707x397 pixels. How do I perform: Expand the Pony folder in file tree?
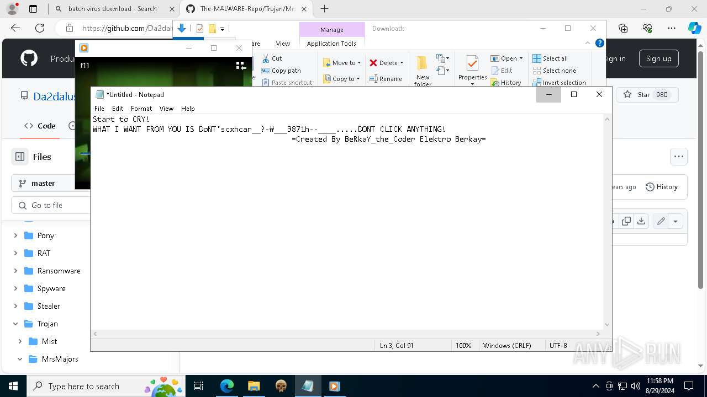click(x=15, y=235)
